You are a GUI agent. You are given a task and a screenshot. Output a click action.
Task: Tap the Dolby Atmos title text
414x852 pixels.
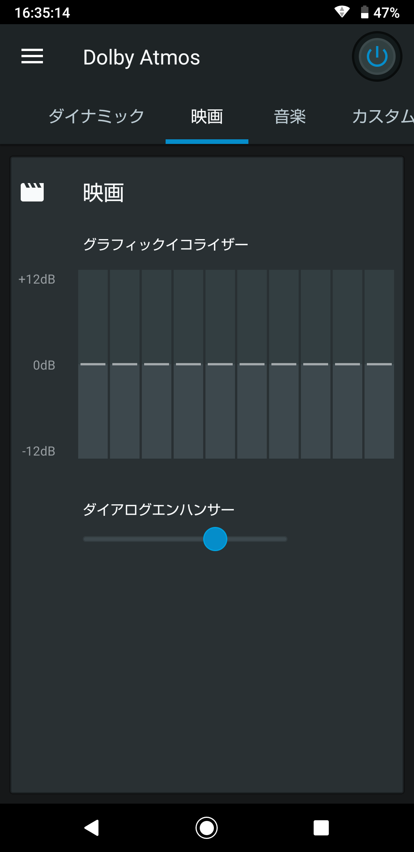click(141, 58)
